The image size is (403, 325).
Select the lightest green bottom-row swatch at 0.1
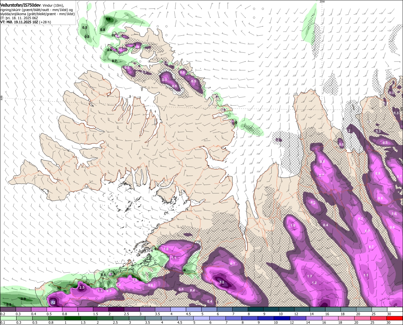tap(8, 318)
